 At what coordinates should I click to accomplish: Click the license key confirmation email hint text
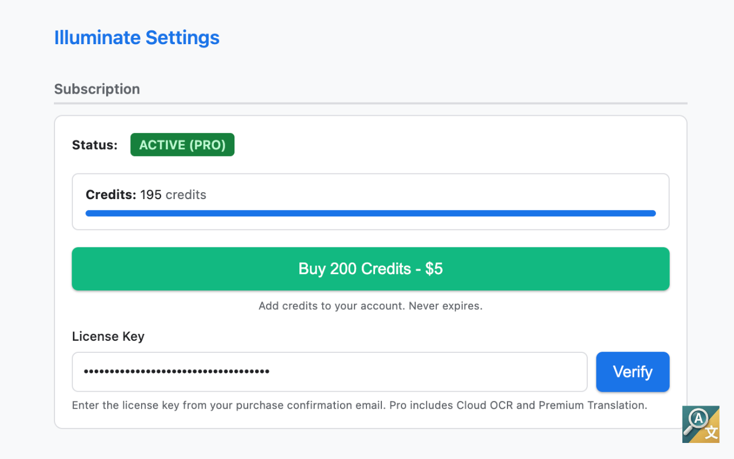[359, 405]
